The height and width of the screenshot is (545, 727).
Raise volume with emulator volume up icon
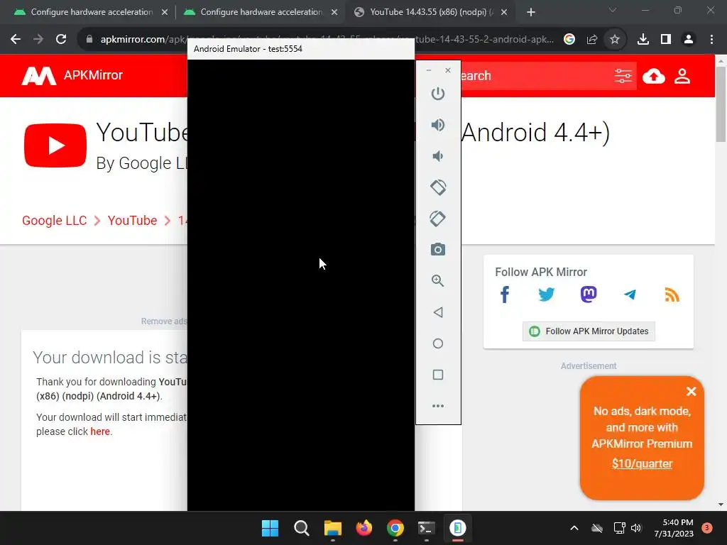pos(437,125)
